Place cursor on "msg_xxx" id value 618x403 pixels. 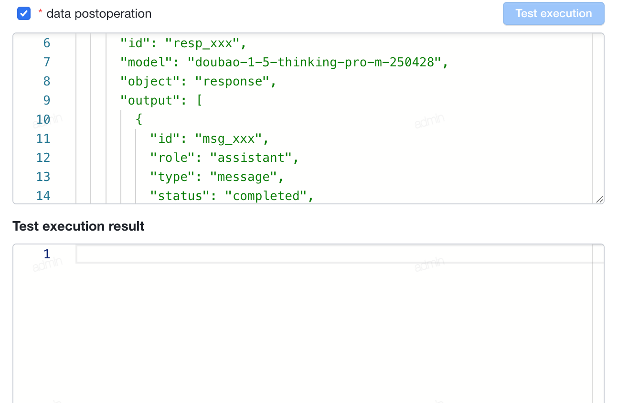coord(228,138)
